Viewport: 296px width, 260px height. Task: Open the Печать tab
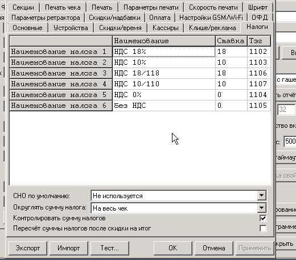click(102, 7)
